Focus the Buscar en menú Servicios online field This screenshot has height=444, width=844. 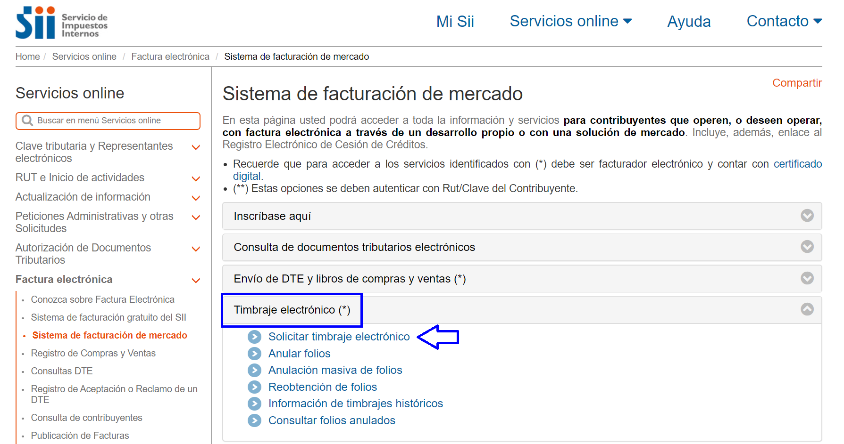[113, 121]
